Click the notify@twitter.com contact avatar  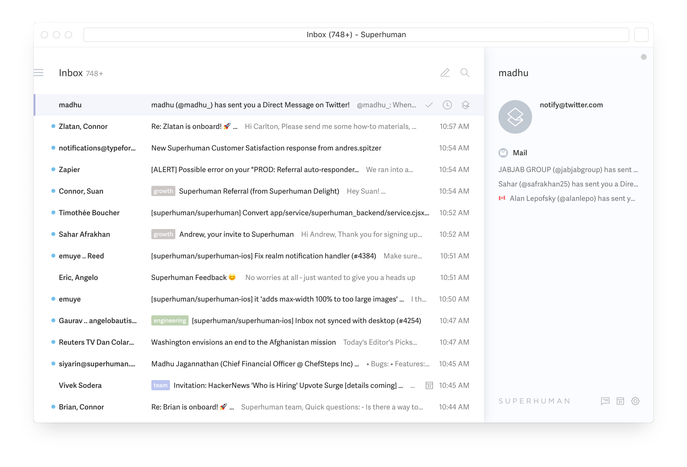coord(515,117)
